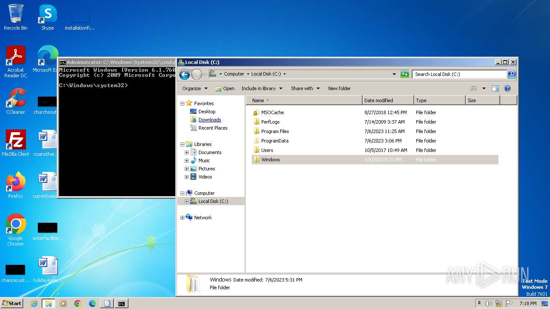The height and width of the screenshot is (309, 550).
Task: Open the Downloads favorite link
Action: 210,120
